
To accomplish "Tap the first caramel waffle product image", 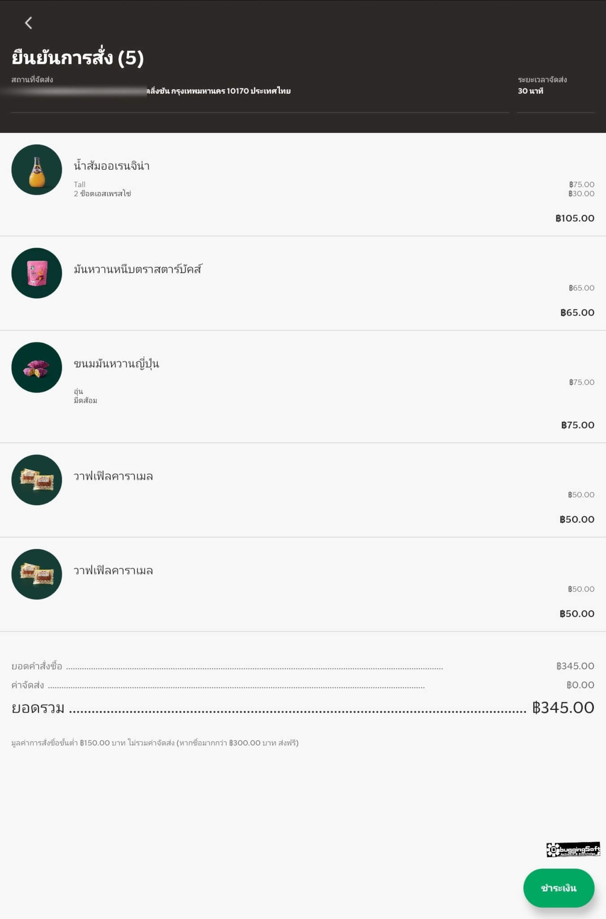I will 37,480.
